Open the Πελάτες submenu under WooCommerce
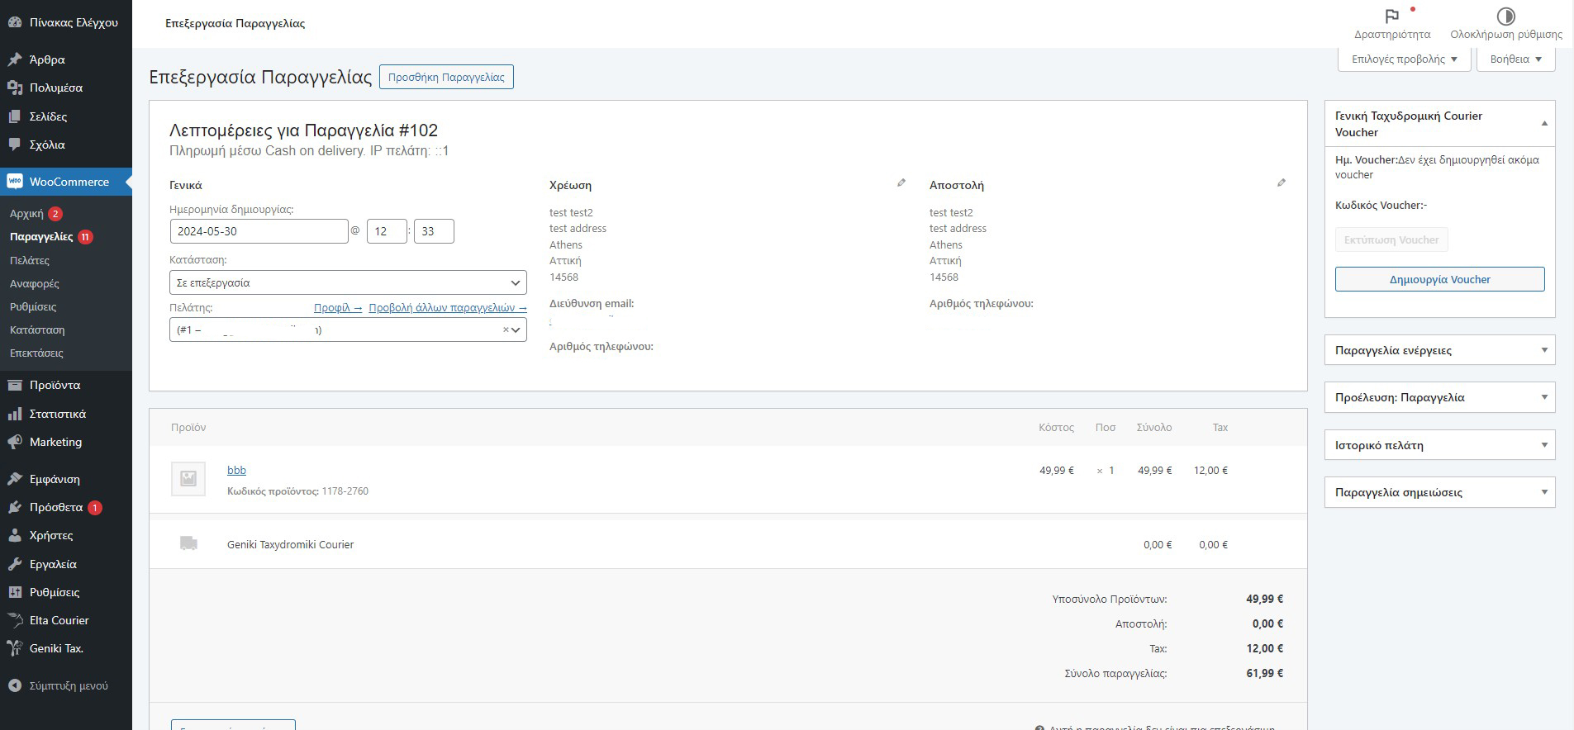Image resolution: width=1574 pixels, height=730 pixels. [x=30, y=260]
